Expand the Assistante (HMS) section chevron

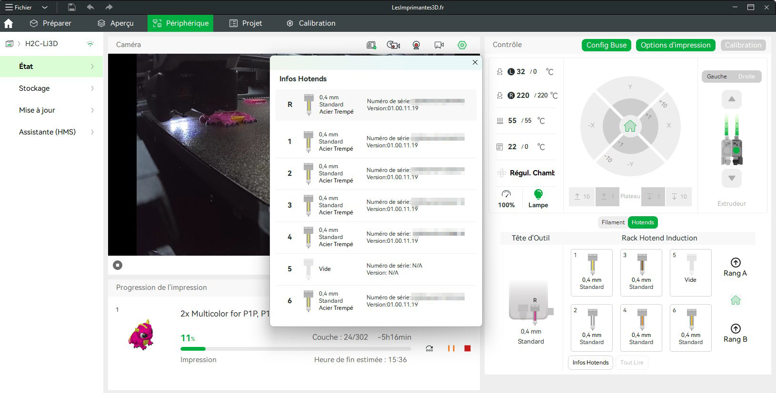[92, 132]
